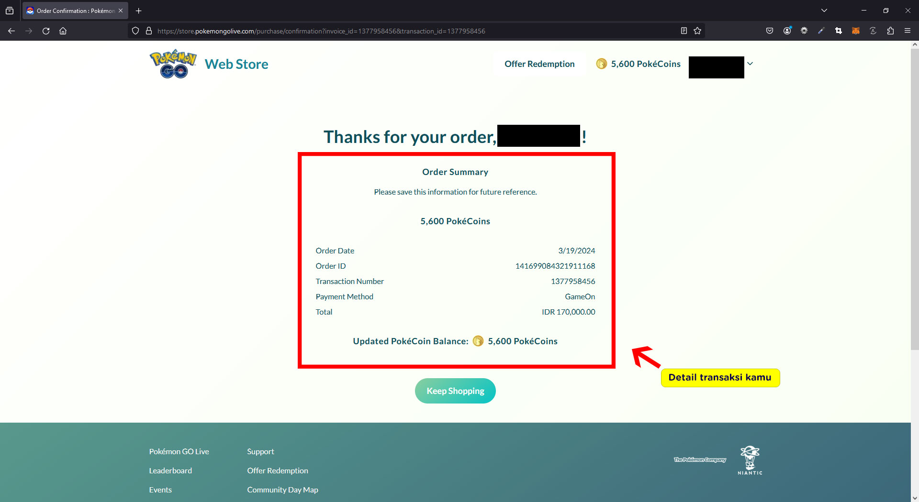Click the Leaderboard footer link
This screenshot has width=919, height=502.
[170, 470]
